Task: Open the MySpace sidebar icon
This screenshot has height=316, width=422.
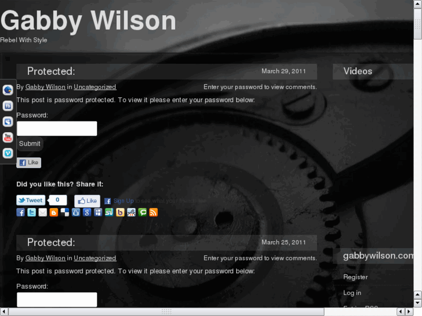Action: tap(8, 122)
